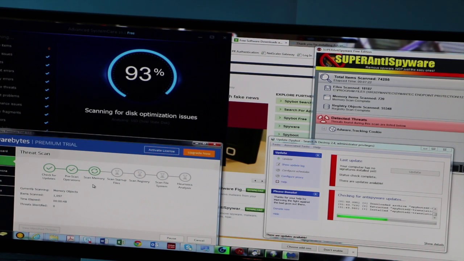Viewport: 464px width, 261px height.
Task: Click the Total Items Scanned: 74255 text
Action: click(x=362, y=78)
